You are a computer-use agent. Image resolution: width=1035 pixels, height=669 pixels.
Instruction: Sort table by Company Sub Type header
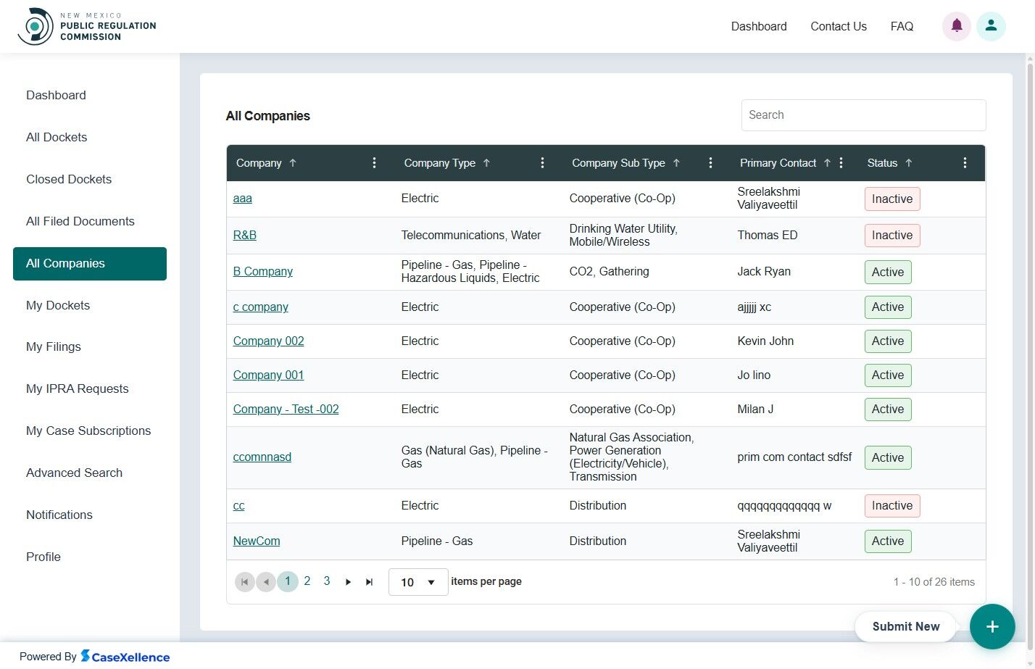(618, 163)
